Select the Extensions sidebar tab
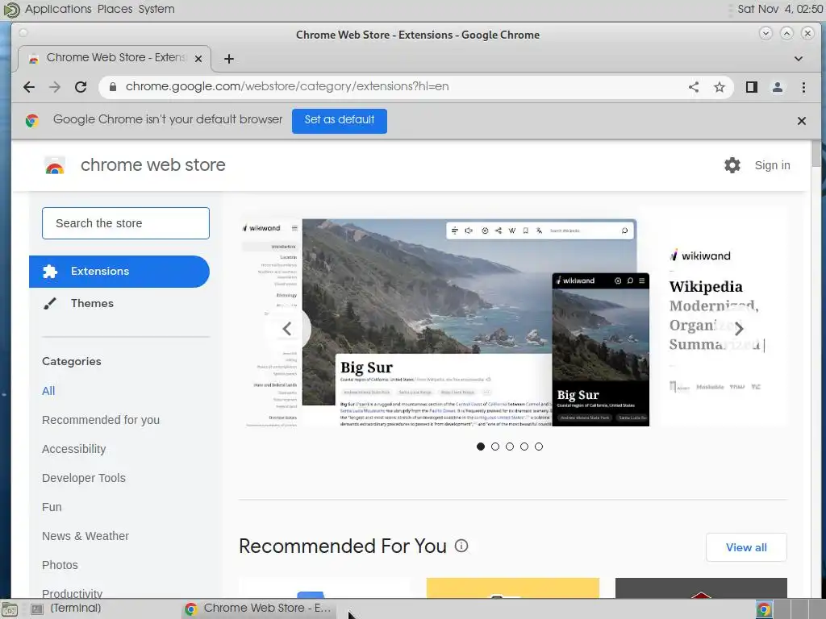Viewport: 826px width, 619px height. (119, 272)
